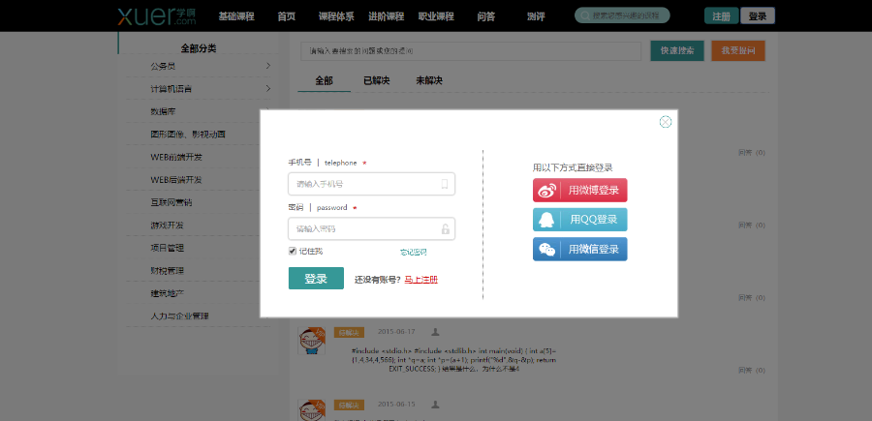
Task: Open 测评 in the navigation bar
Action: point(536,16)
